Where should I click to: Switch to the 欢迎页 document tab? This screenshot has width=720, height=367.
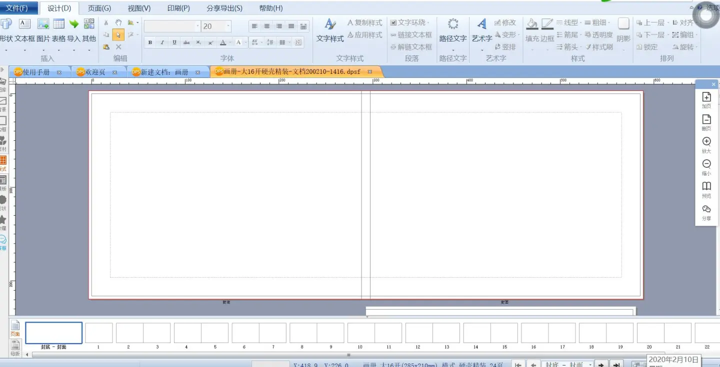coord(95,72)
